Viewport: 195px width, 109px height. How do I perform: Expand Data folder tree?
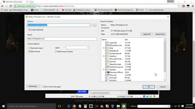pos(104,48)
